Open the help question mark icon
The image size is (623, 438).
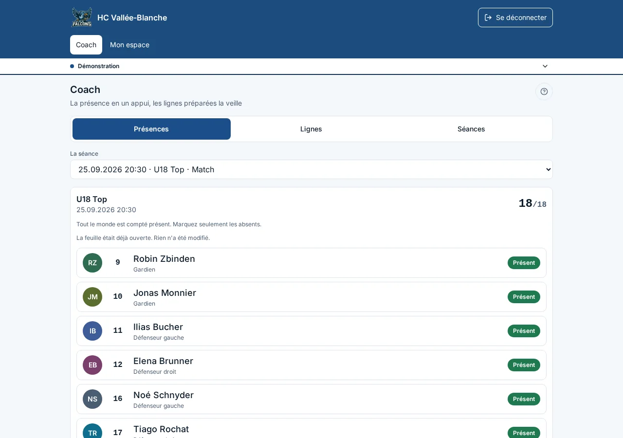pos(544,91)
